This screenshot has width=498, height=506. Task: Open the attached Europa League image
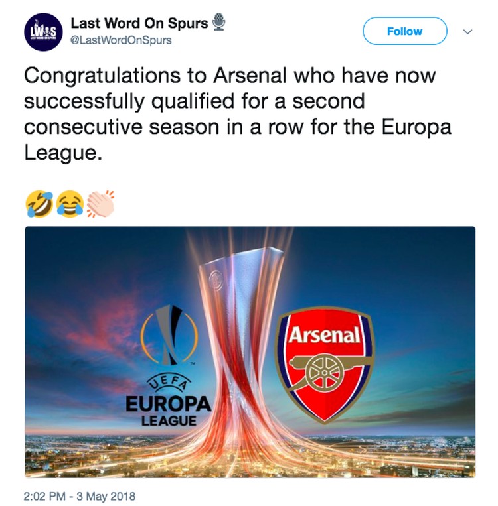[250, 351]
